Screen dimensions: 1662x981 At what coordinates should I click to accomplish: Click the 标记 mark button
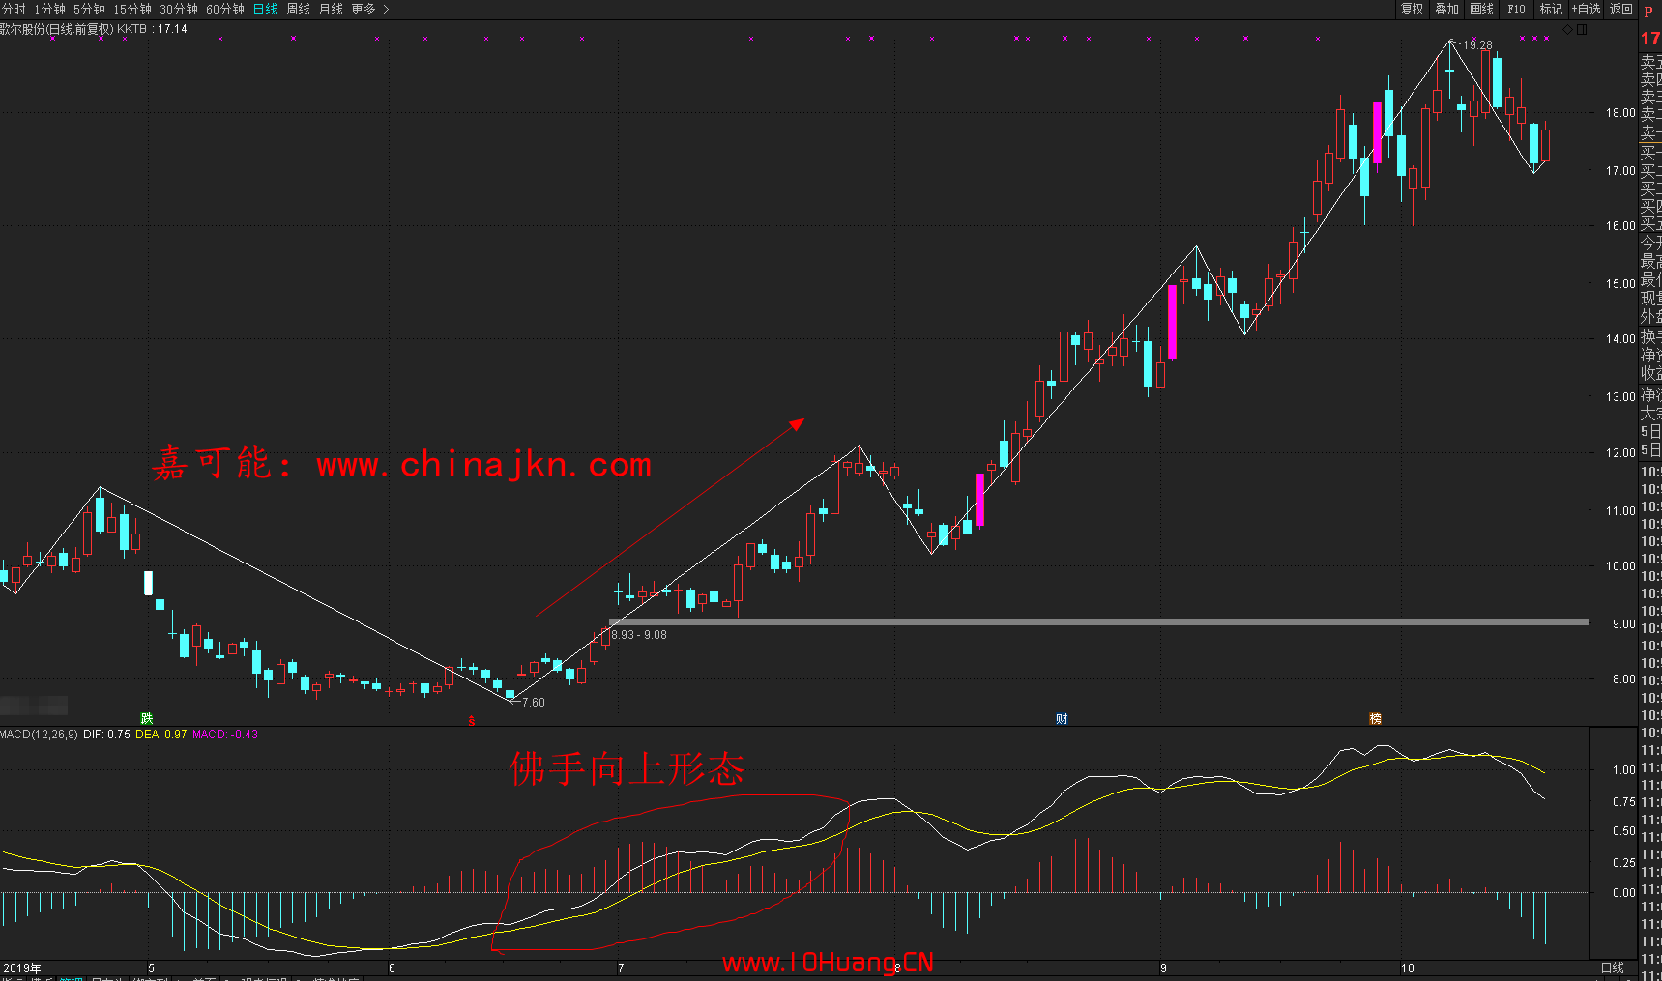1551,9
